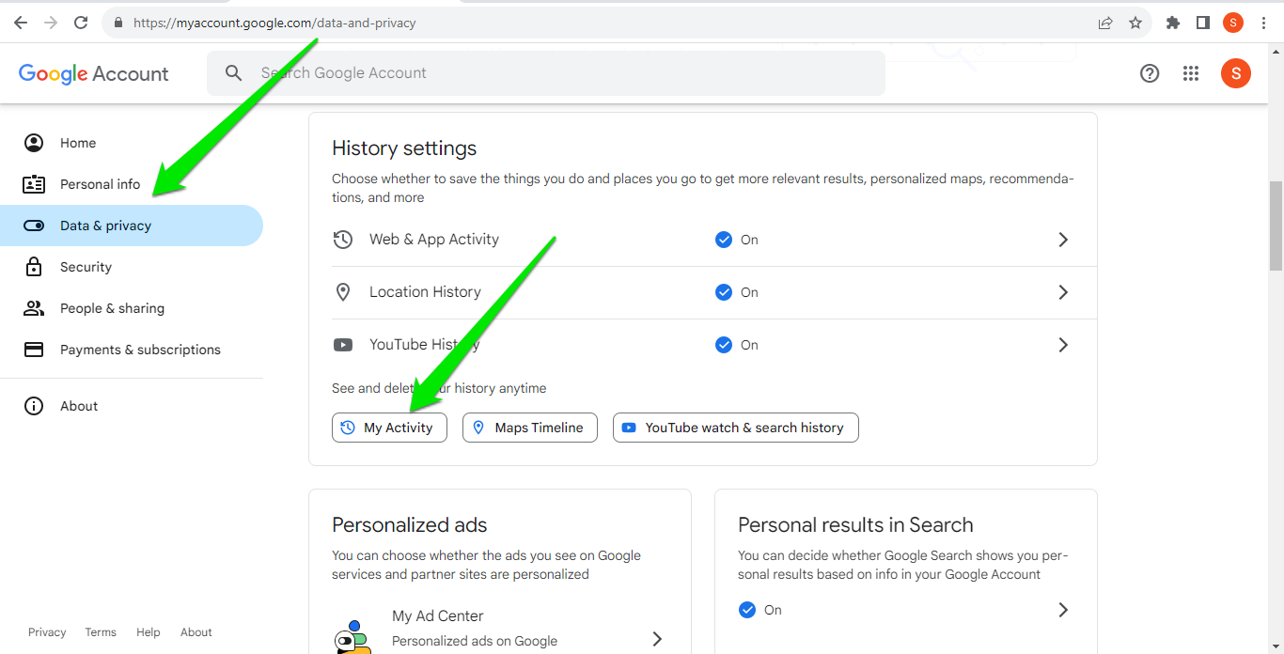
Task: Click the Web & App Activity On checkmark
Action: click(724, 240)
